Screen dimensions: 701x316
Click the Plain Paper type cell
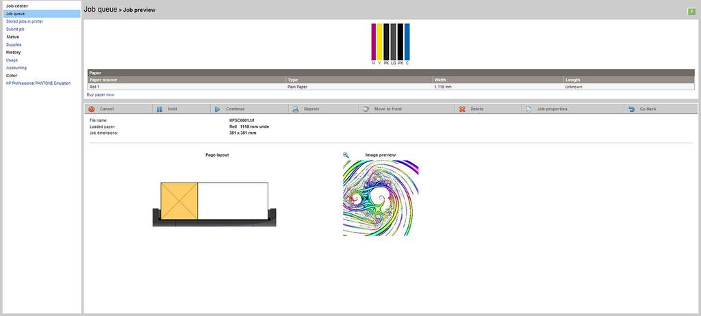359,87
